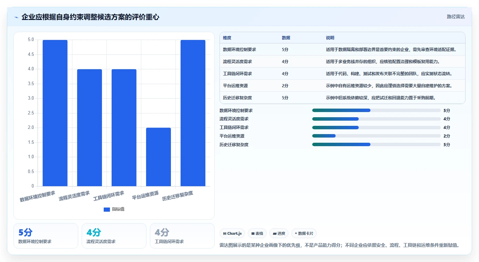
Task: Click the 数据 column header
Action: [286, 38]
